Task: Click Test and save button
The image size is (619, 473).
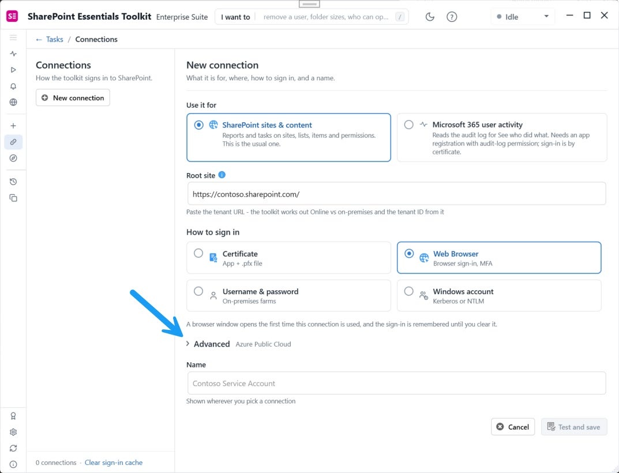Action: click(573, 427)
